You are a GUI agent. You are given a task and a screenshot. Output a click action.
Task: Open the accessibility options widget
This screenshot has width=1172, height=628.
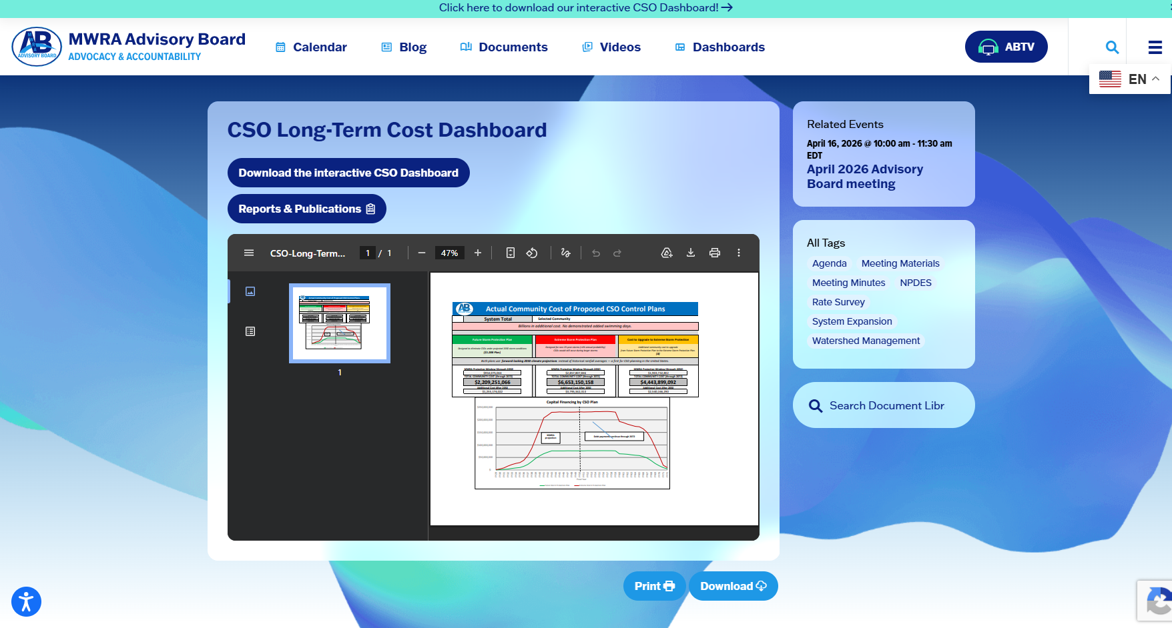point(26,601)
